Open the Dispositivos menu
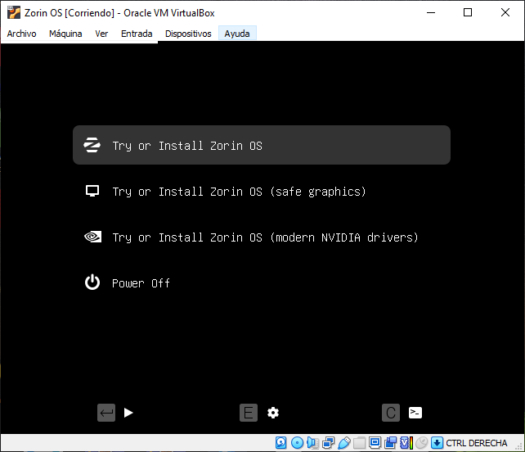The width and height of the screenshot is (525, 452). click(188, 34)
